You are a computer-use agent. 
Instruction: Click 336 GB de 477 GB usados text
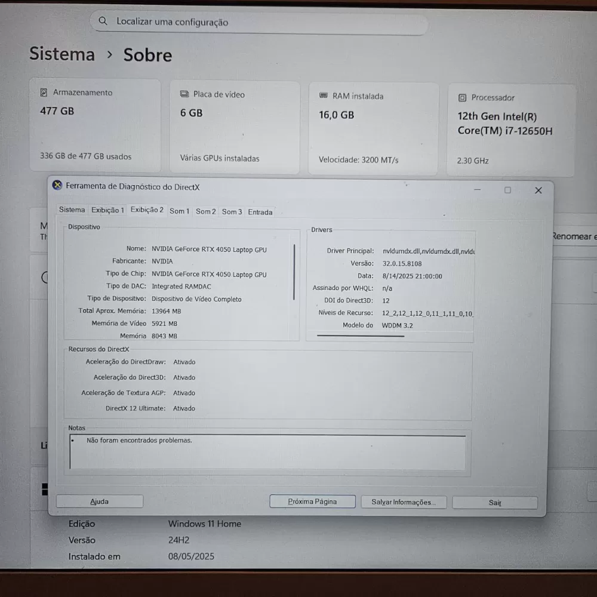(85, 156)
